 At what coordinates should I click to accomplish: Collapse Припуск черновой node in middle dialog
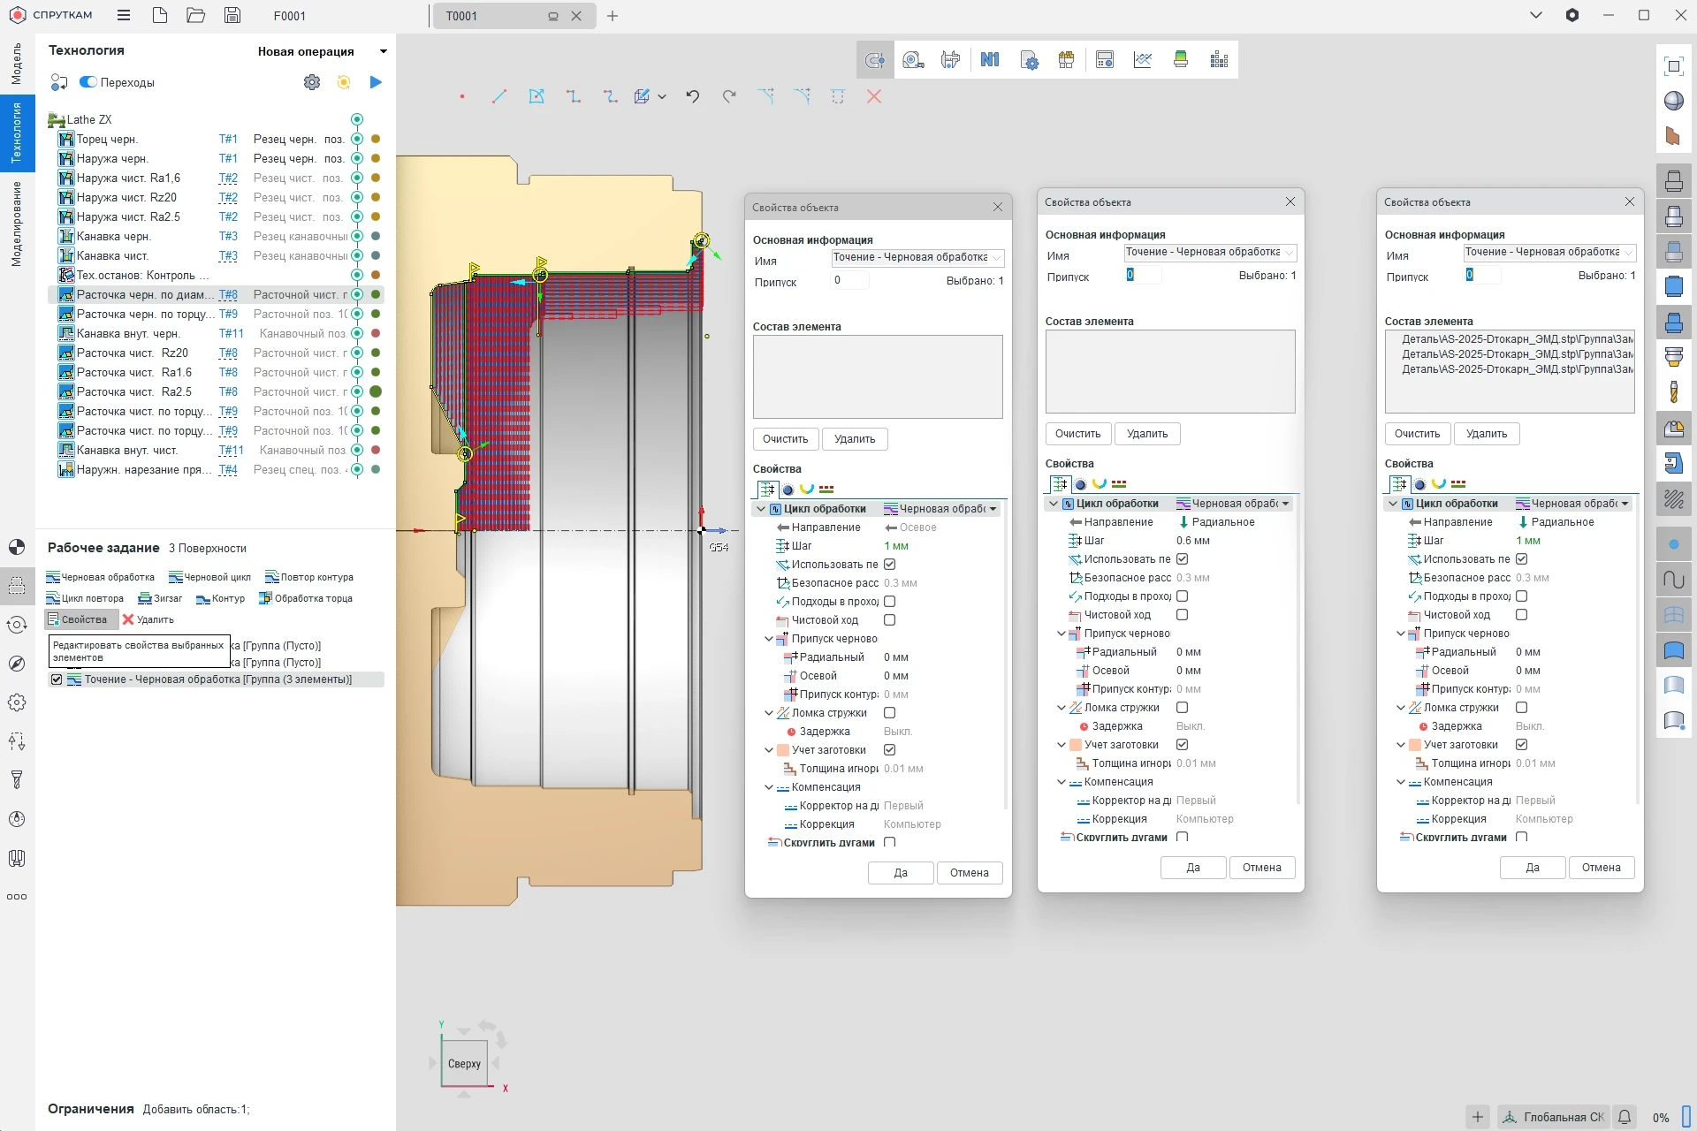coord(1062,634)
